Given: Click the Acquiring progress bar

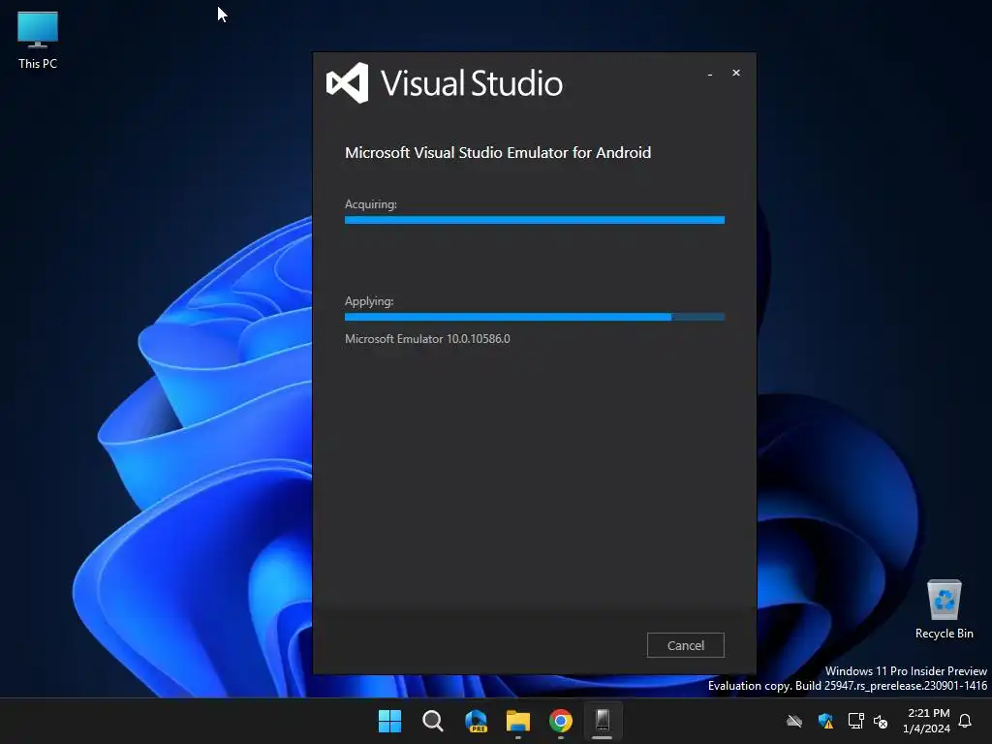Looking at the screenshot, I should tap(535, 220).
